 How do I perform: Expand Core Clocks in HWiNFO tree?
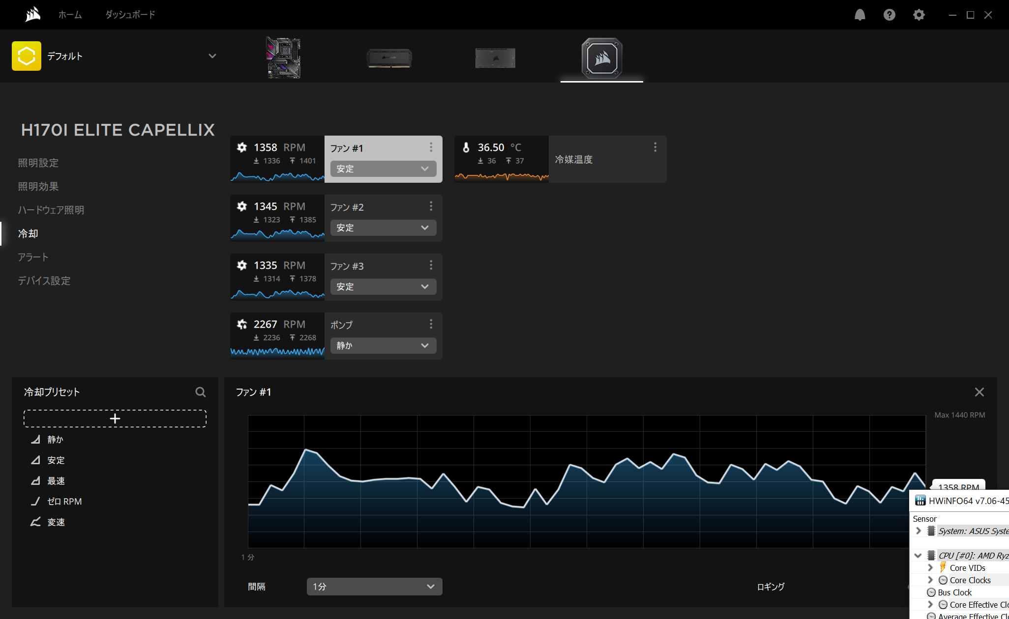pyautogui.click(x=930, y=580)
